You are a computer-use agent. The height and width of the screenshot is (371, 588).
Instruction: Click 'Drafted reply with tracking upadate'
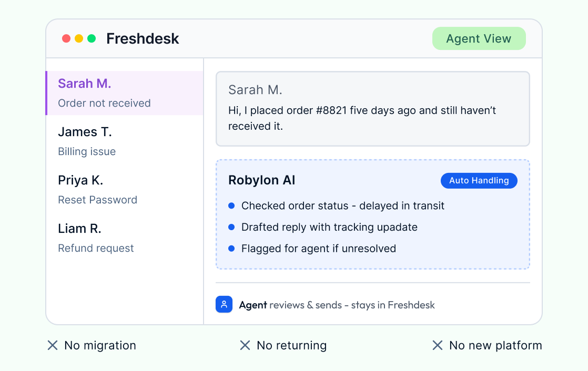coord(329,227)
